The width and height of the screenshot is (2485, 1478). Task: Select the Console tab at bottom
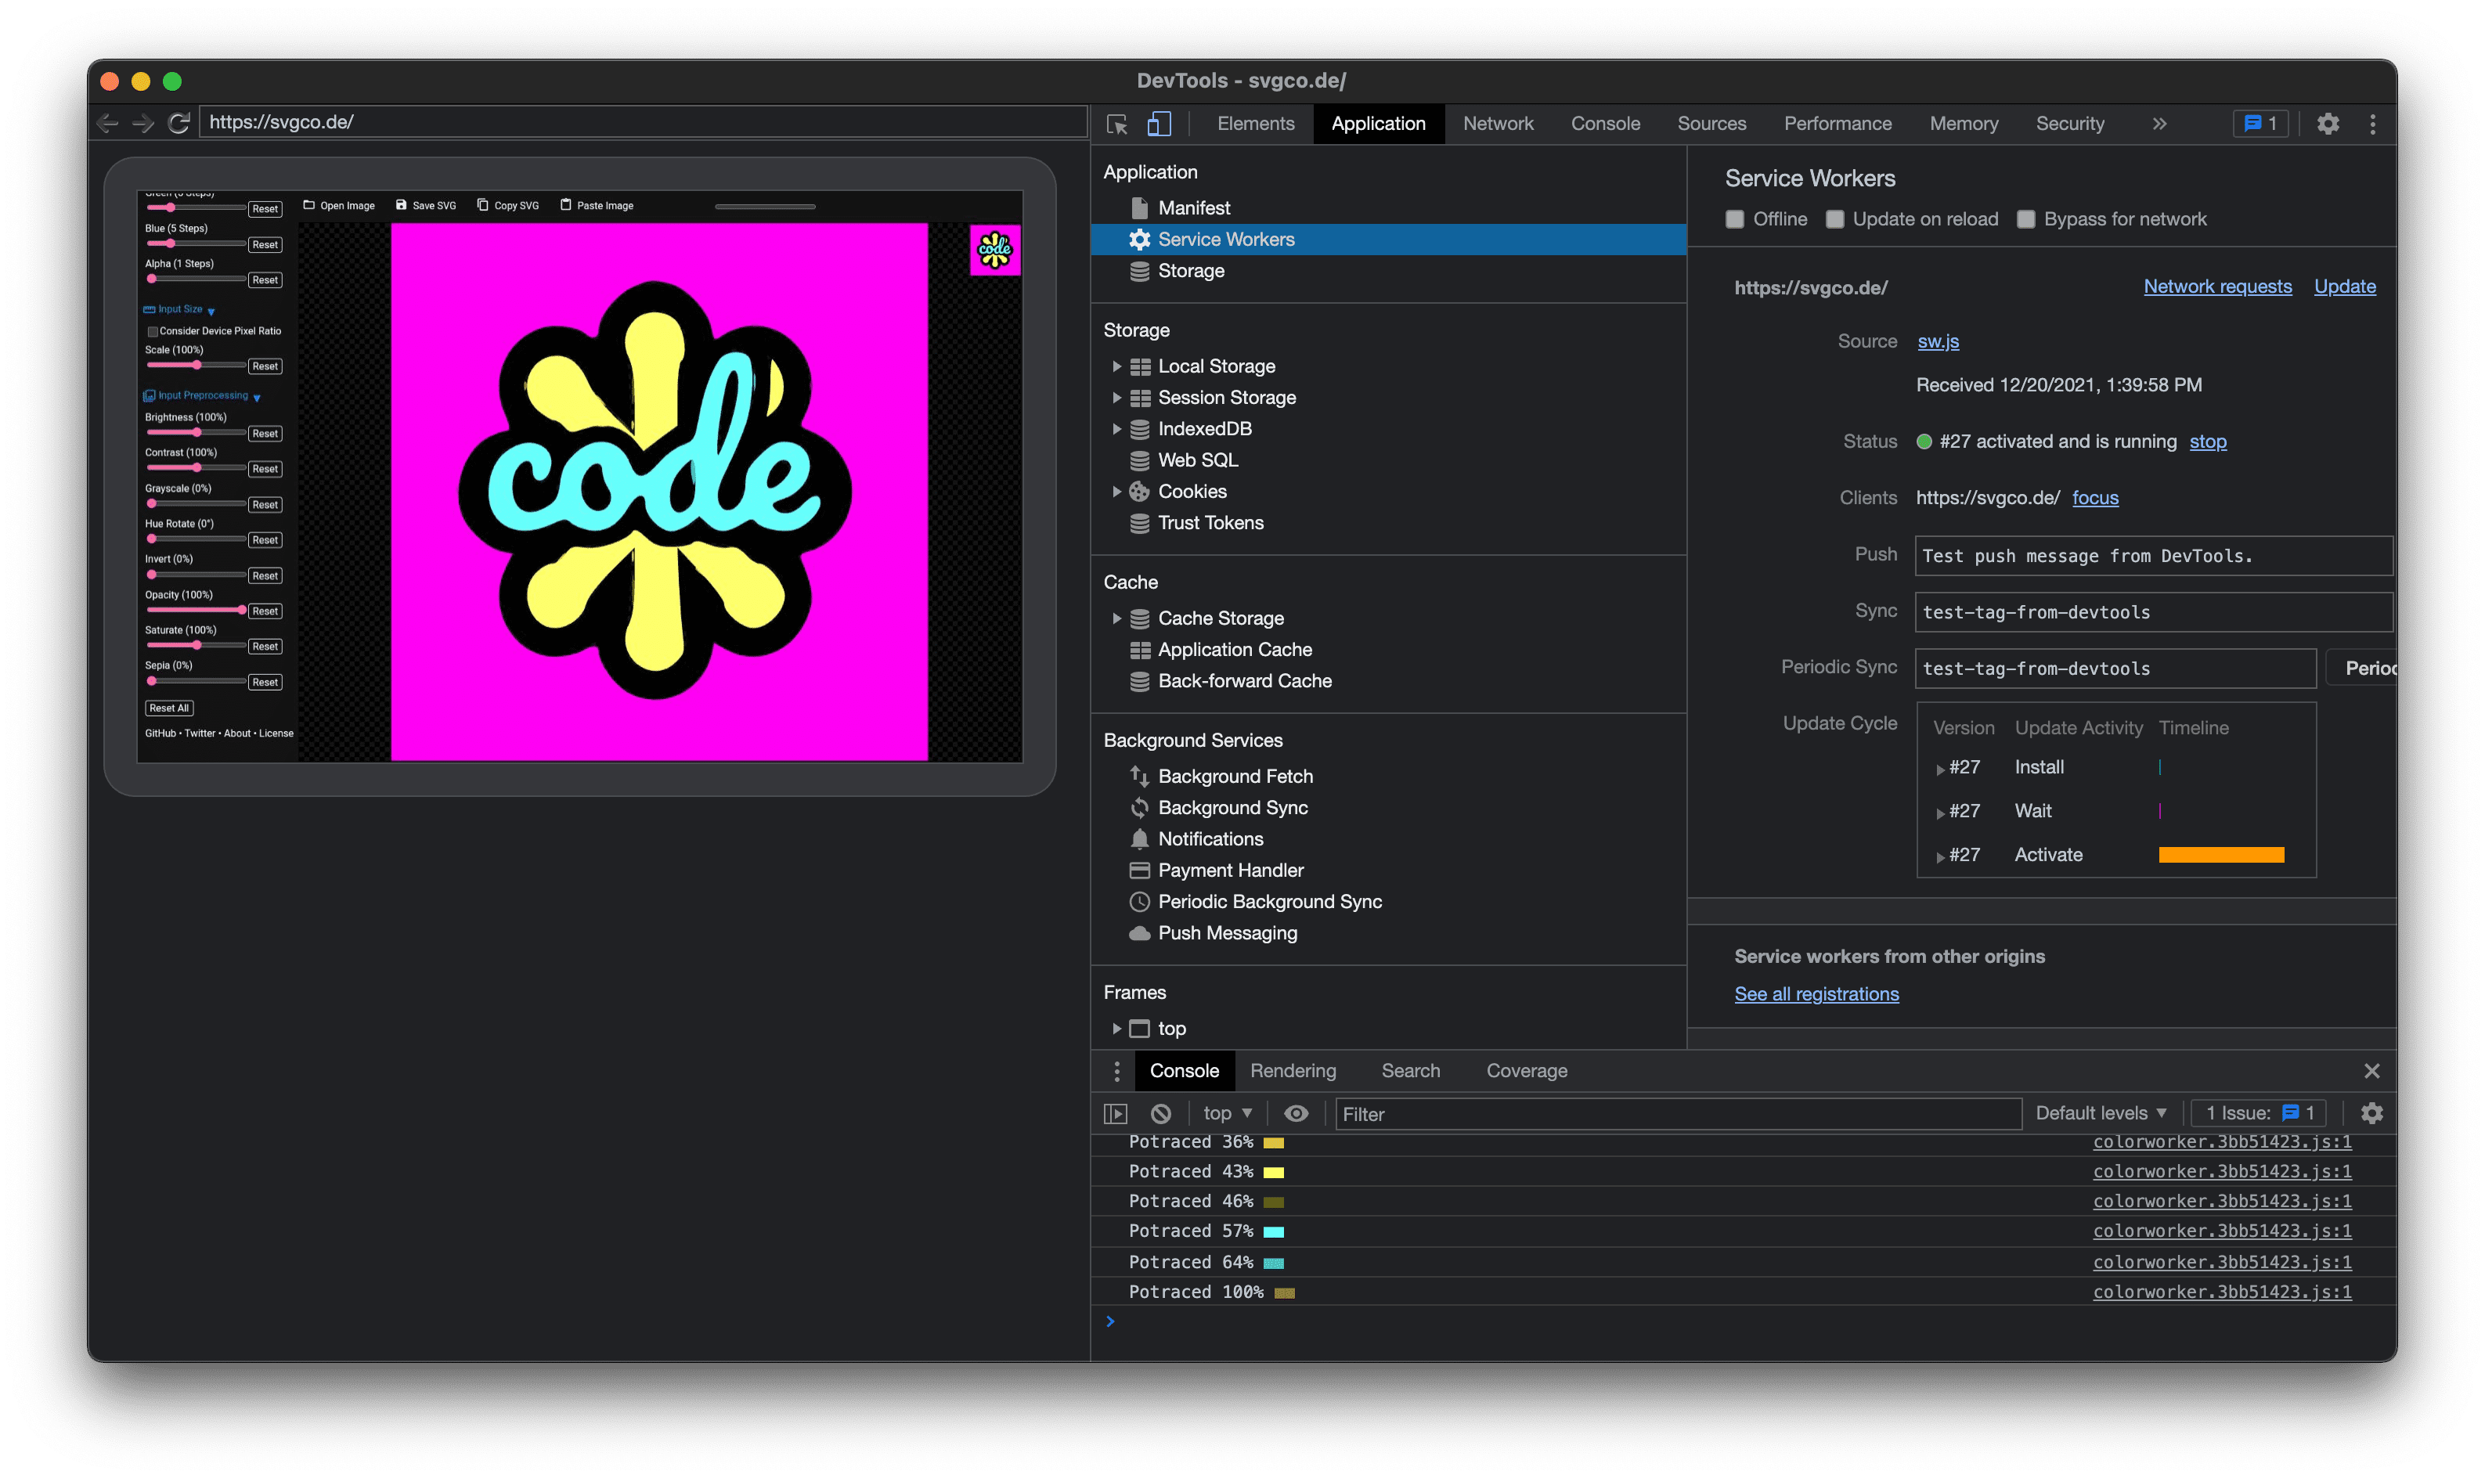click(x=1184, y=1070)
